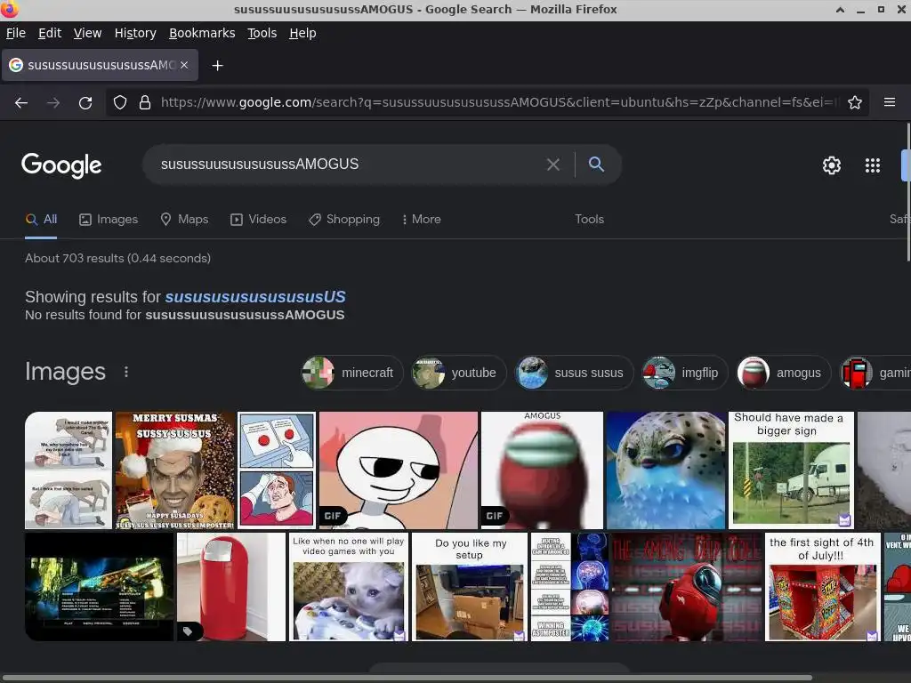911x683 pixels.
Task: Open the blue pufferfish image
Action: 665,470
